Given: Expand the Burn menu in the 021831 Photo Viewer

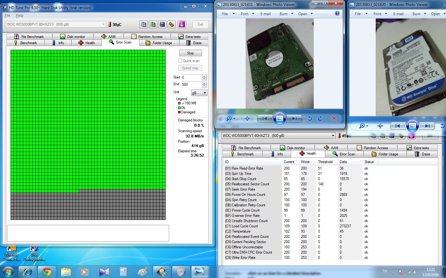Looking at the screenshot, I should pos(286,14).
